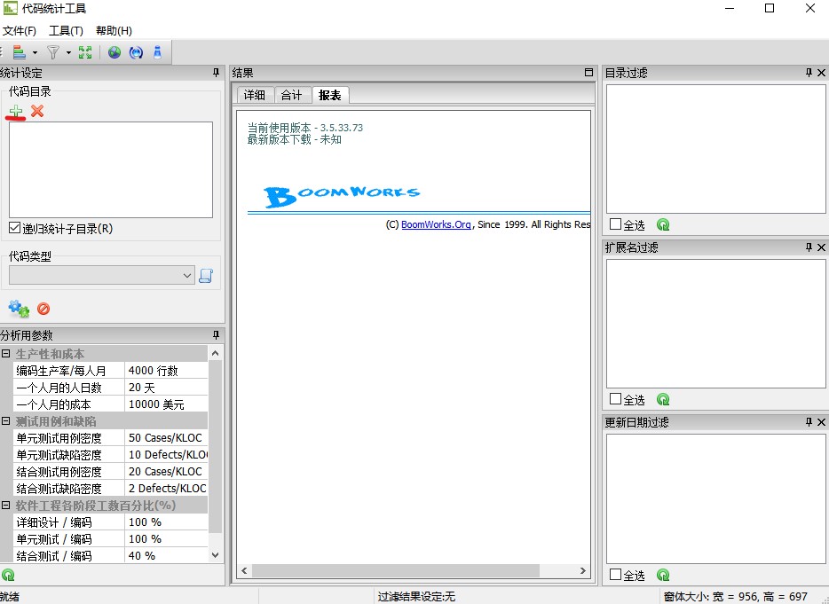Pin the 目录过滤 panel
Image resolution: width=829 pixels, height=604 pixels.
tap(809, 73)
